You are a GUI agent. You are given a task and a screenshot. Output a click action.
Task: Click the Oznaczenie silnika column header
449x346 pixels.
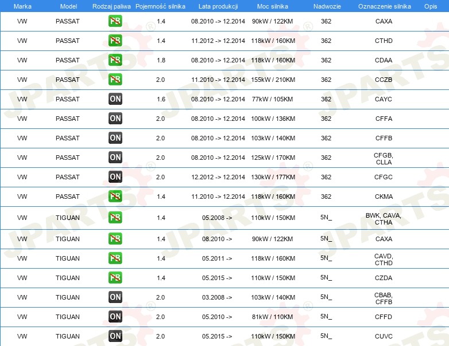pos(384,6)
